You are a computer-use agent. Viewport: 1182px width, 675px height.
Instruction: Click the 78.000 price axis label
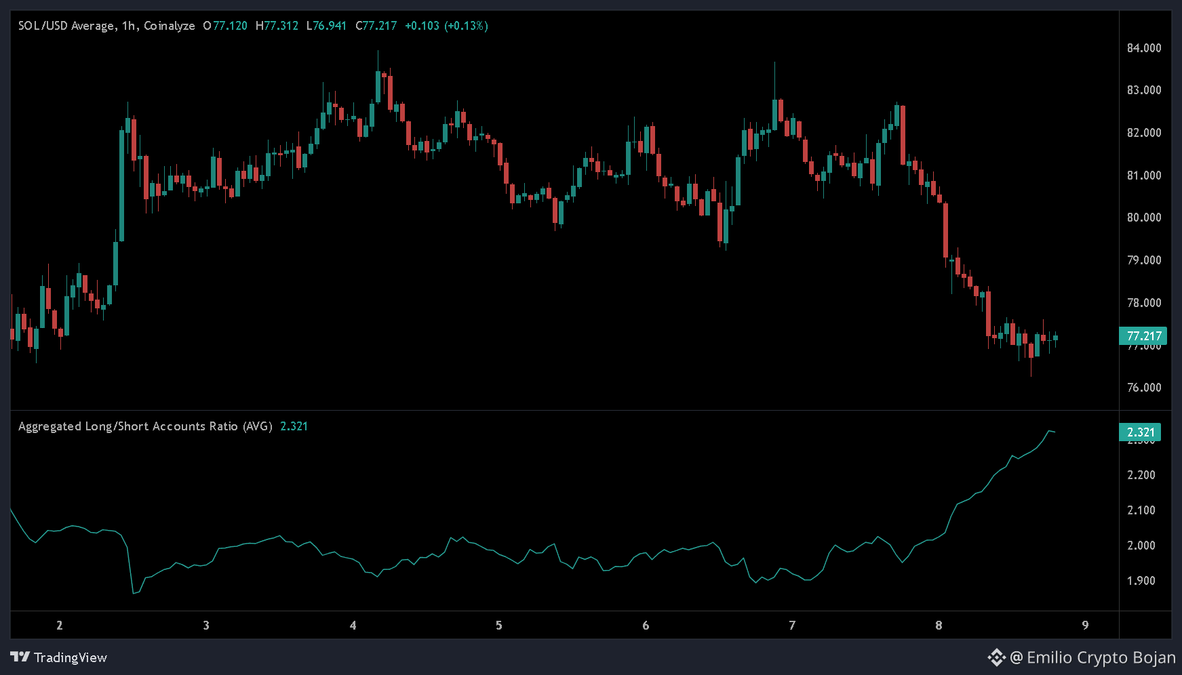1144,303
